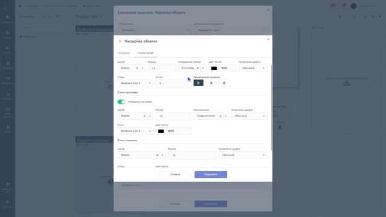Close the Связанная сущность background dialog
Image resolution: width=386 pixels, height=217 pixels.
[x=268, y=10]
